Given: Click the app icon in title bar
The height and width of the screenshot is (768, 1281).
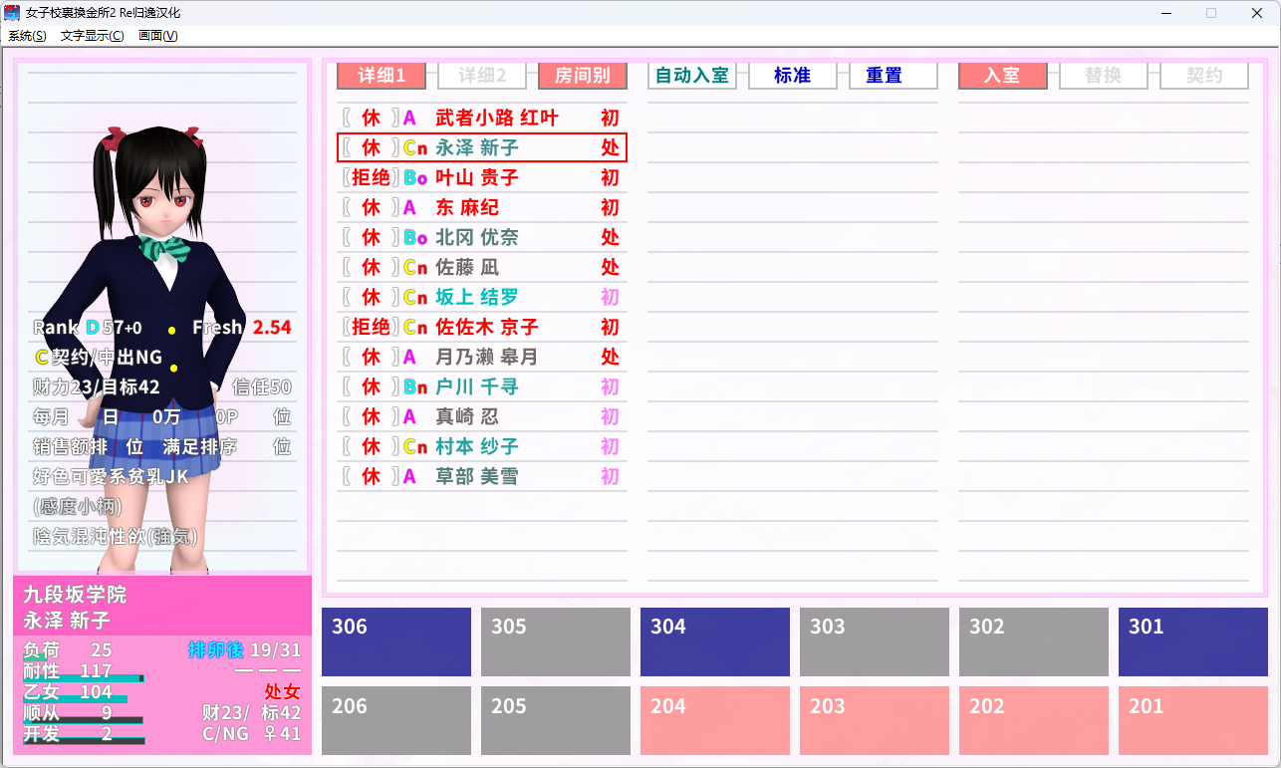Looking at the screenshot, I should (12, 13).
